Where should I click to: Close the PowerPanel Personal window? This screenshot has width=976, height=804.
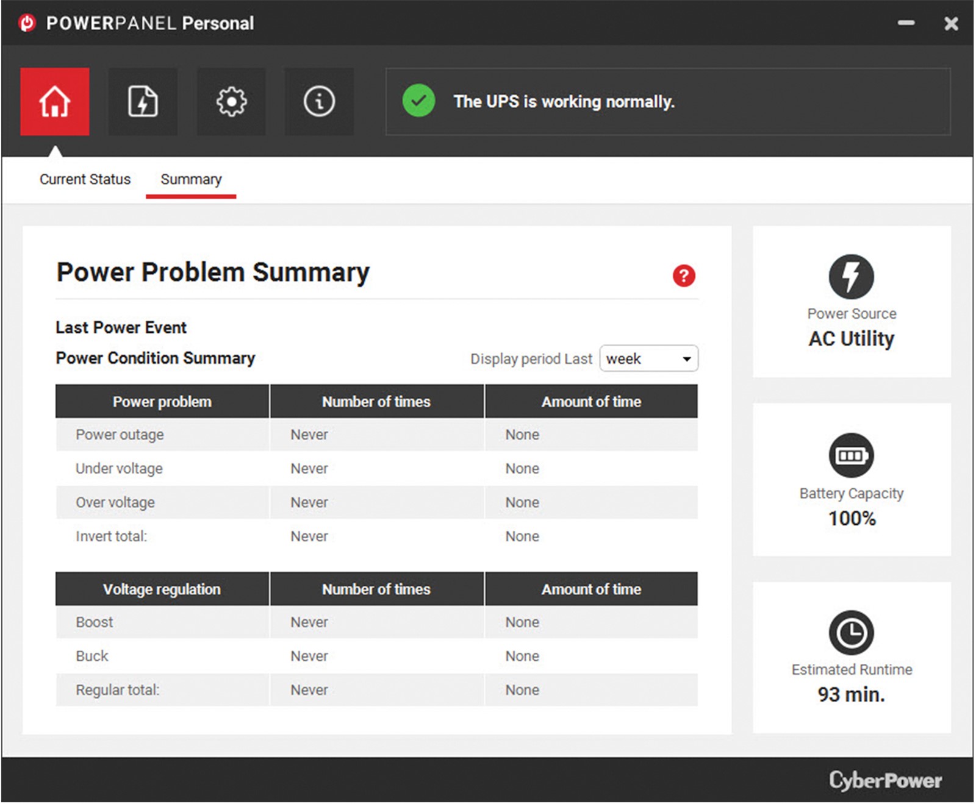pos(951,23)
